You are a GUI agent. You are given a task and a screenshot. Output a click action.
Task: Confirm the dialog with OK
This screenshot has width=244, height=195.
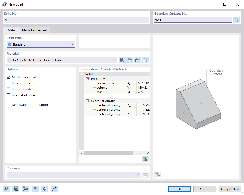tap(179, 189)
